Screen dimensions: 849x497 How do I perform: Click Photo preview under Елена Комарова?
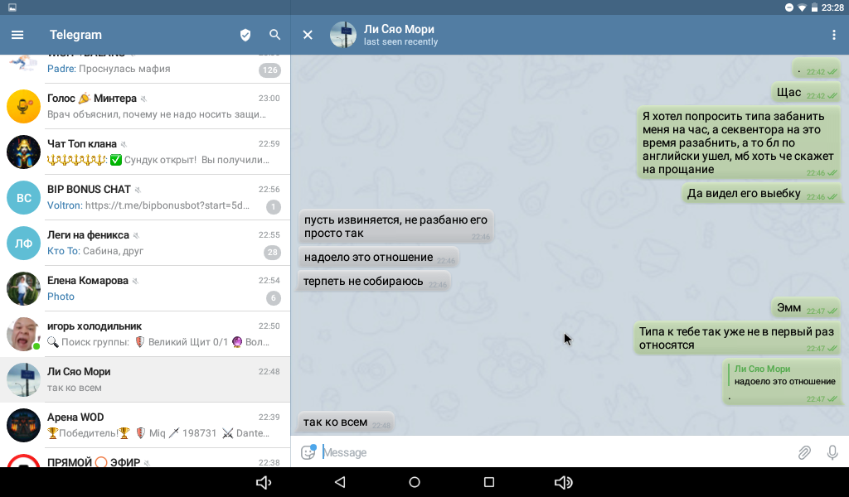[x=61, y=297]
